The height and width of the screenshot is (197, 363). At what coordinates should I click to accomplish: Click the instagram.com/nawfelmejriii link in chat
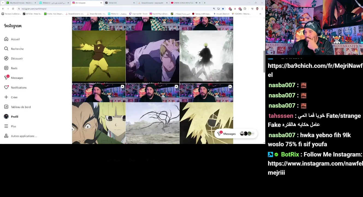tap(315, 168)
